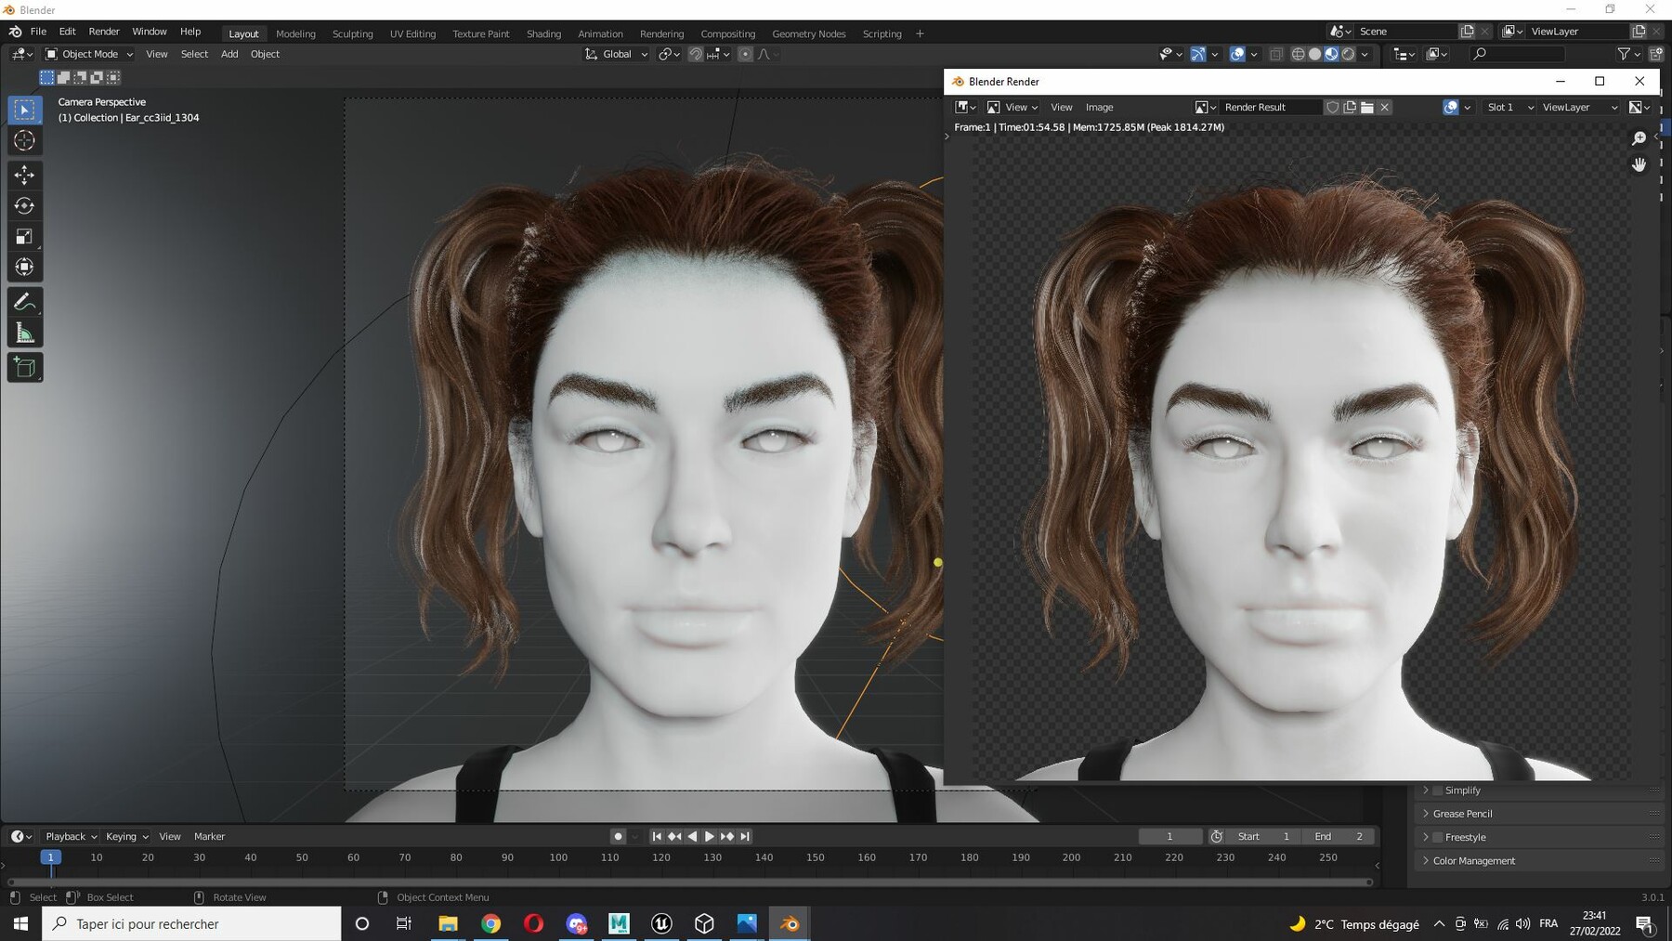This screenshot has height=941, width=1672.
Task: Toggle the auto keying record button
Action: point(618,836)
